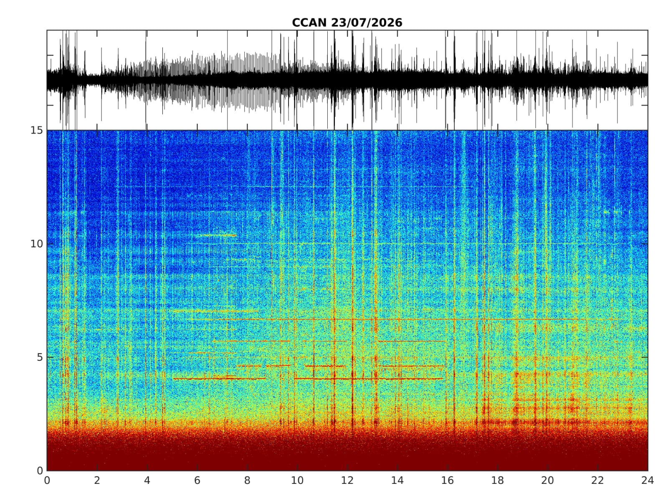Click the 10 Hz frequency axis label
The width and height of the screenshot is (668, 501).
click(x=37, y=244)
